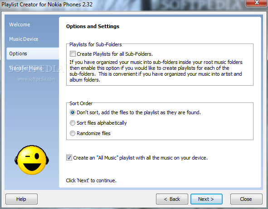
Task: Open Help
Action: click(x=21, y=199)
